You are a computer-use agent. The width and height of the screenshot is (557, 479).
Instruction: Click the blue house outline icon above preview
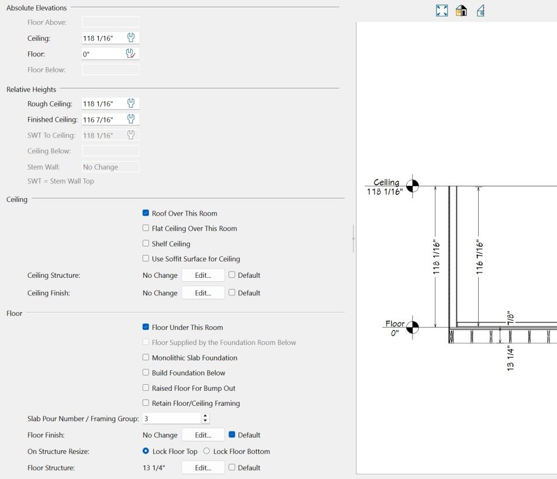(480, 11)
